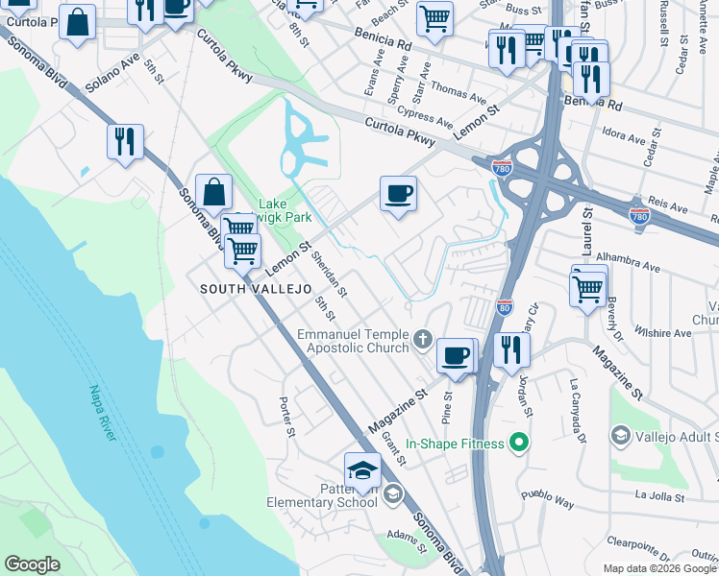Select the Grant St label
The image size is (719, 576).
(393, 449)
